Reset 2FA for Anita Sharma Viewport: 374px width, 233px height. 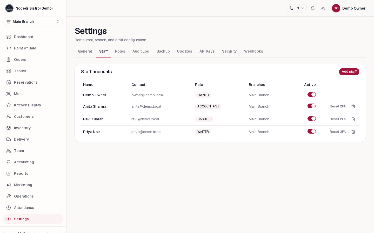(338, 106)
